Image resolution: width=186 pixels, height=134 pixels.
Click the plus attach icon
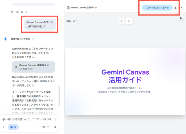4,127
